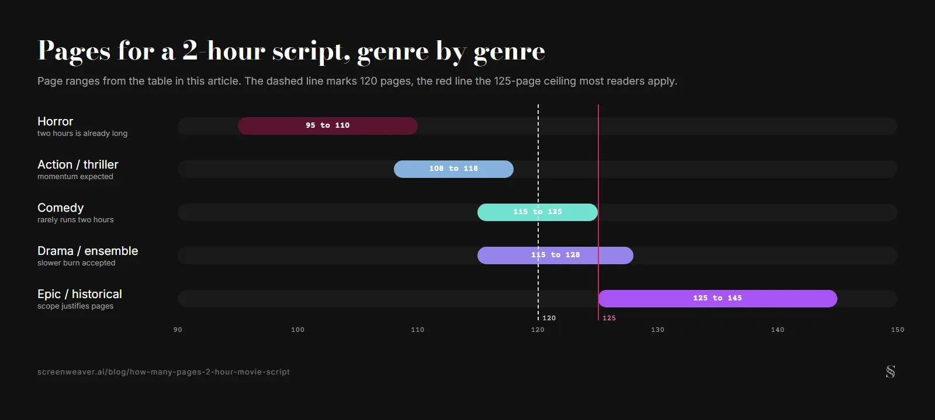Click the Comedy bar labeled 115 to 125
Image resolution: width=935 pixels, height=420 pixels.
tap(538, 212)
